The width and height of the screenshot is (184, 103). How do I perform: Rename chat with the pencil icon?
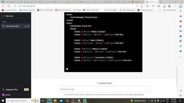pyautogui.click(x=25, y=26)
